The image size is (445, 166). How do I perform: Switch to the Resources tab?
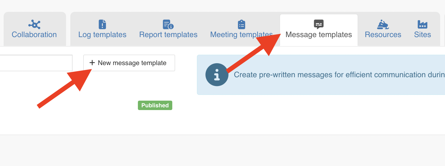pyautogui.click(x=383, y=29)
